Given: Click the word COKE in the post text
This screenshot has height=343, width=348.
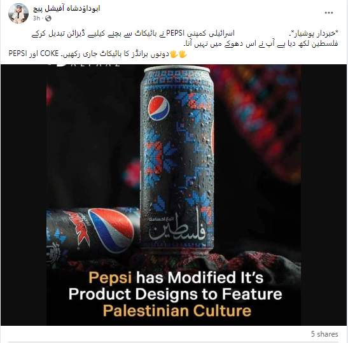Looking at the screenshot, I should coord(49,53).
